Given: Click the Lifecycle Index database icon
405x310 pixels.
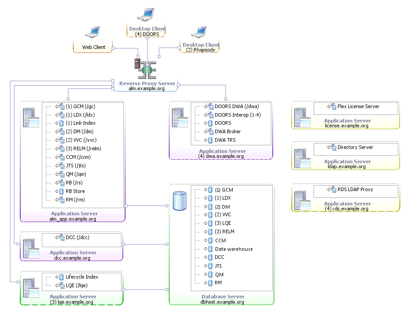Looking at the screenshot, I should pyautogui.click(x=62, y=277).
